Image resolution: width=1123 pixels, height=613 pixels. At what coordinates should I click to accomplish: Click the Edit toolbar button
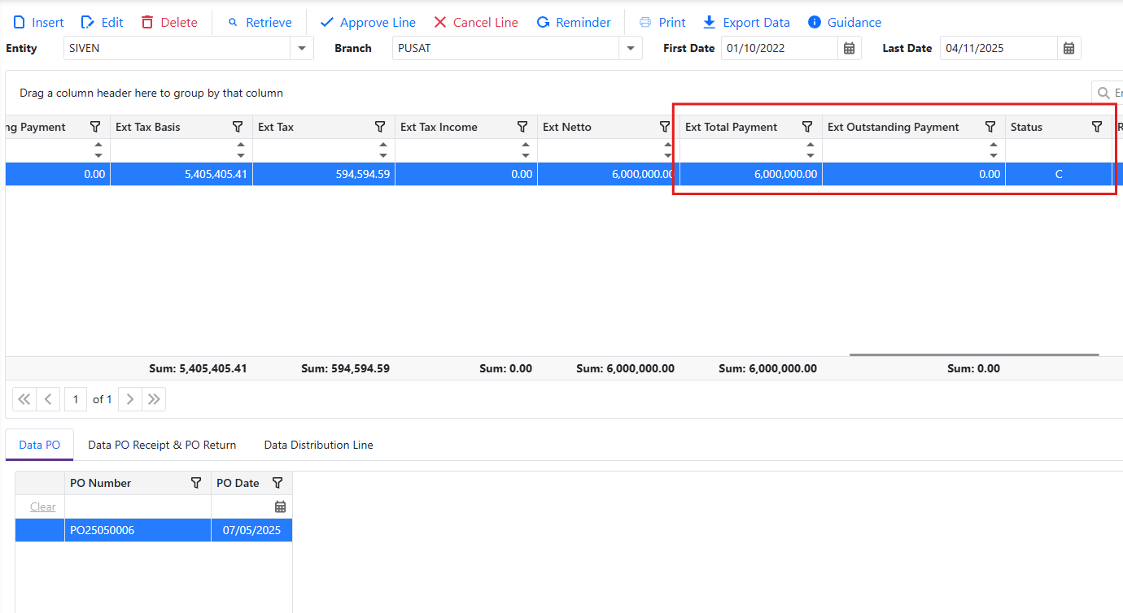(x=102, y=23)
